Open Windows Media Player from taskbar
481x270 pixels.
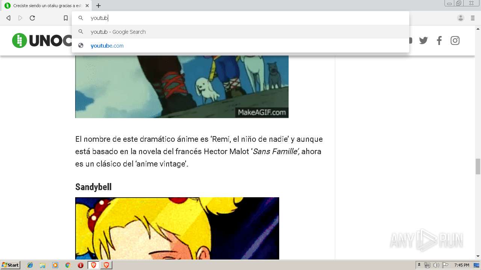[x=55, y=265]
